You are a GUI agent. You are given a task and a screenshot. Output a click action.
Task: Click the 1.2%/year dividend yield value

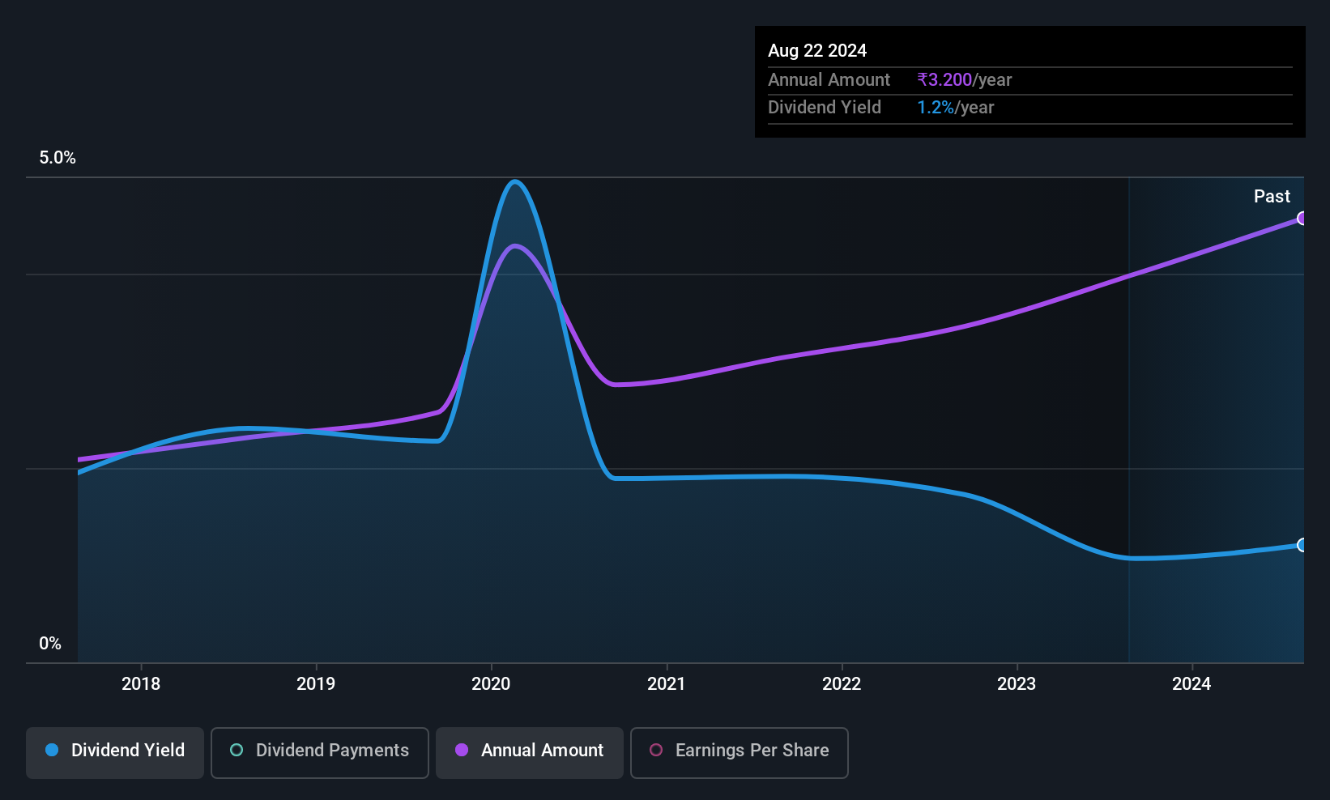[955, 108]
